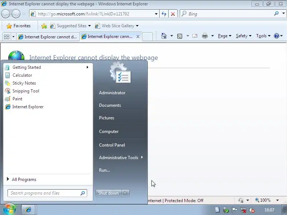
Task: Launch Internet Explorer from Start menu list
Action: click(48, 106)
